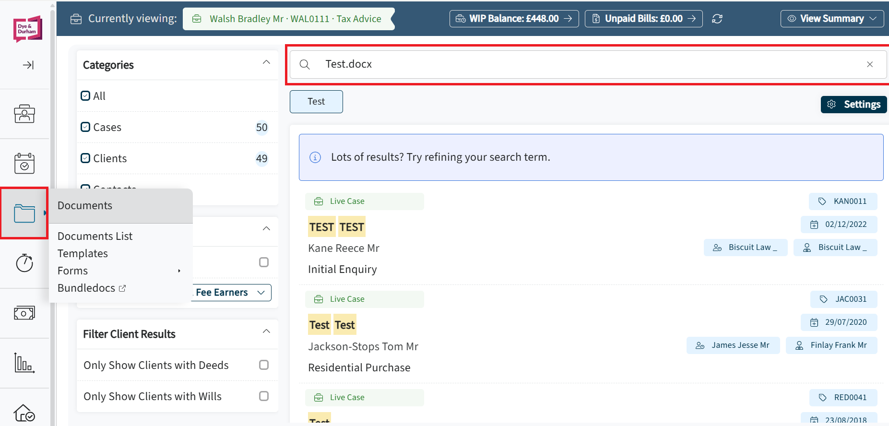Toggle the All categories checkbox
Viewport: 889px width, 426px height.
85,95
